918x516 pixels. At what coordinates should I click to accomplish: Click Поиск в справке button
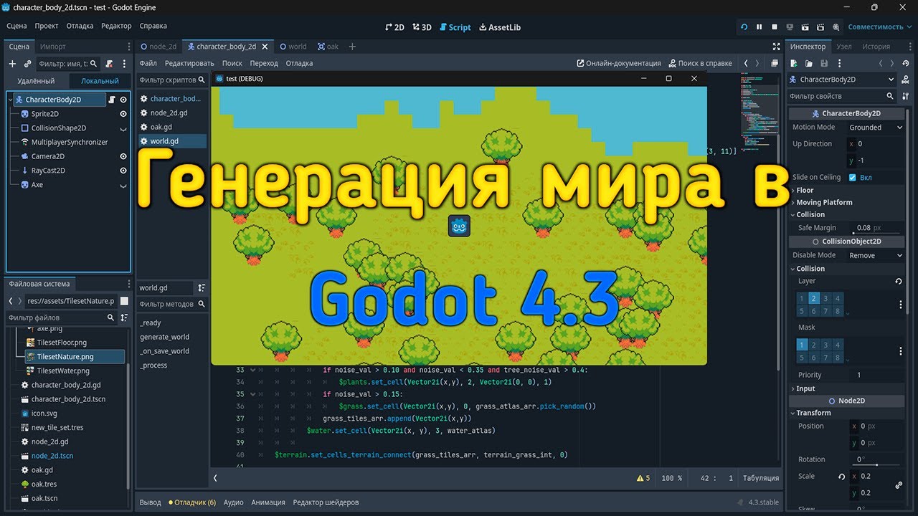coord(700,63)
